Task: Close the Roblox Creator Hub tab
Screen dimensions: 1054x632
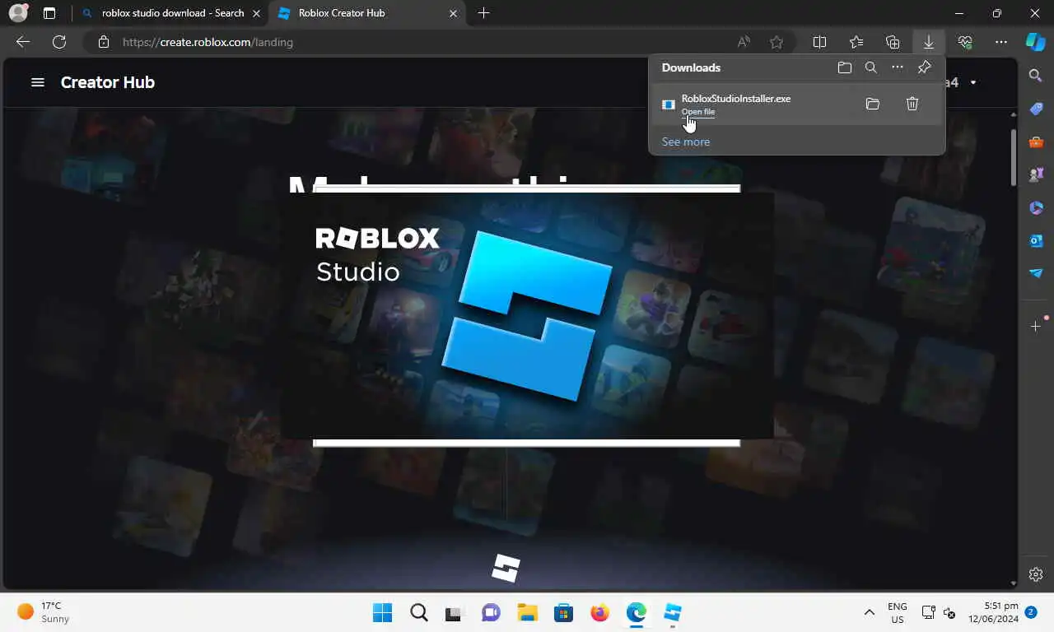Action: (x=453, y=13)
